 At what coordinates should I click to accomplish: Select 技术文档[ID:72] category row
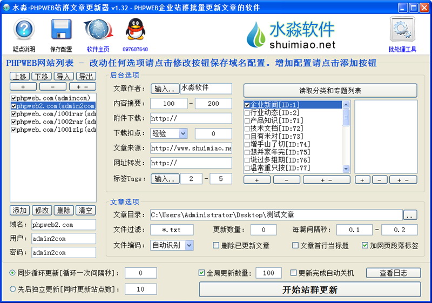click(293, 129)
